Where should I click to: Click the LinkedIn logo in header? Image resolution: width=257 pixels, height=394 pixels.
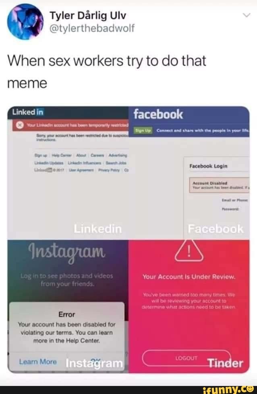click(x=28, y=112)
